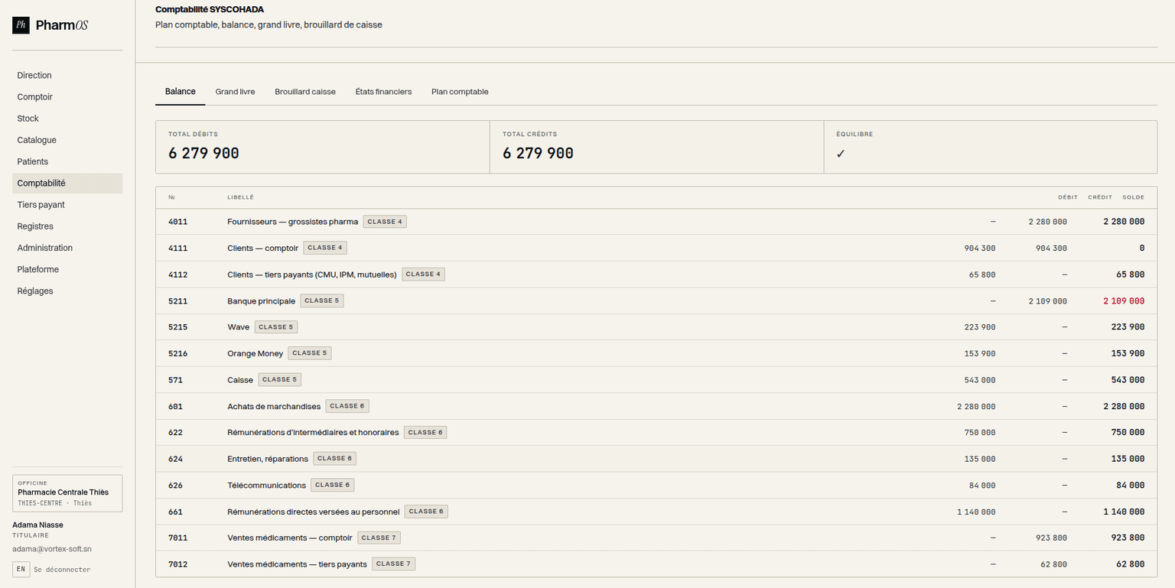
Task: Open the Plan comptable tab
Action: [x=460, y=91]
